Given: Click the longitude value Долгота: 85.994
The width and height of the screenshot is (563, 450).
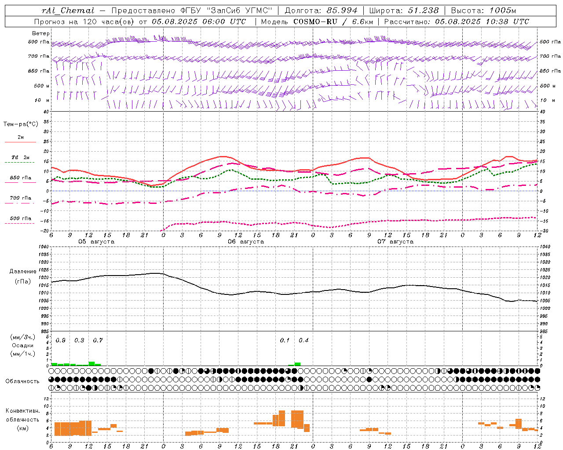Looking at the screenshot, I should [321, 11].
